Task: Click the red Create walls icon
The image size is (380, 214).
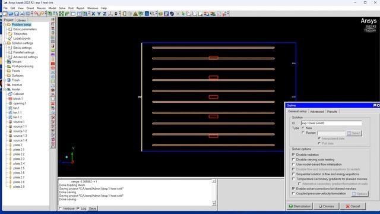Action: (53, 64)
